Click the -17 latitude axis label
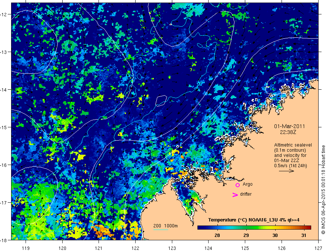Image resolution: width=326 pixels, height=251 pixels. coord(4,202)
